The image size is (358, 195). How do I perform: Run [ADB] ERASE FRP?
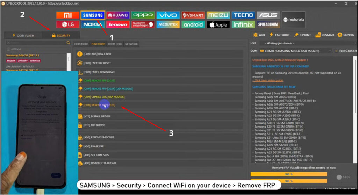coord(159,146)
